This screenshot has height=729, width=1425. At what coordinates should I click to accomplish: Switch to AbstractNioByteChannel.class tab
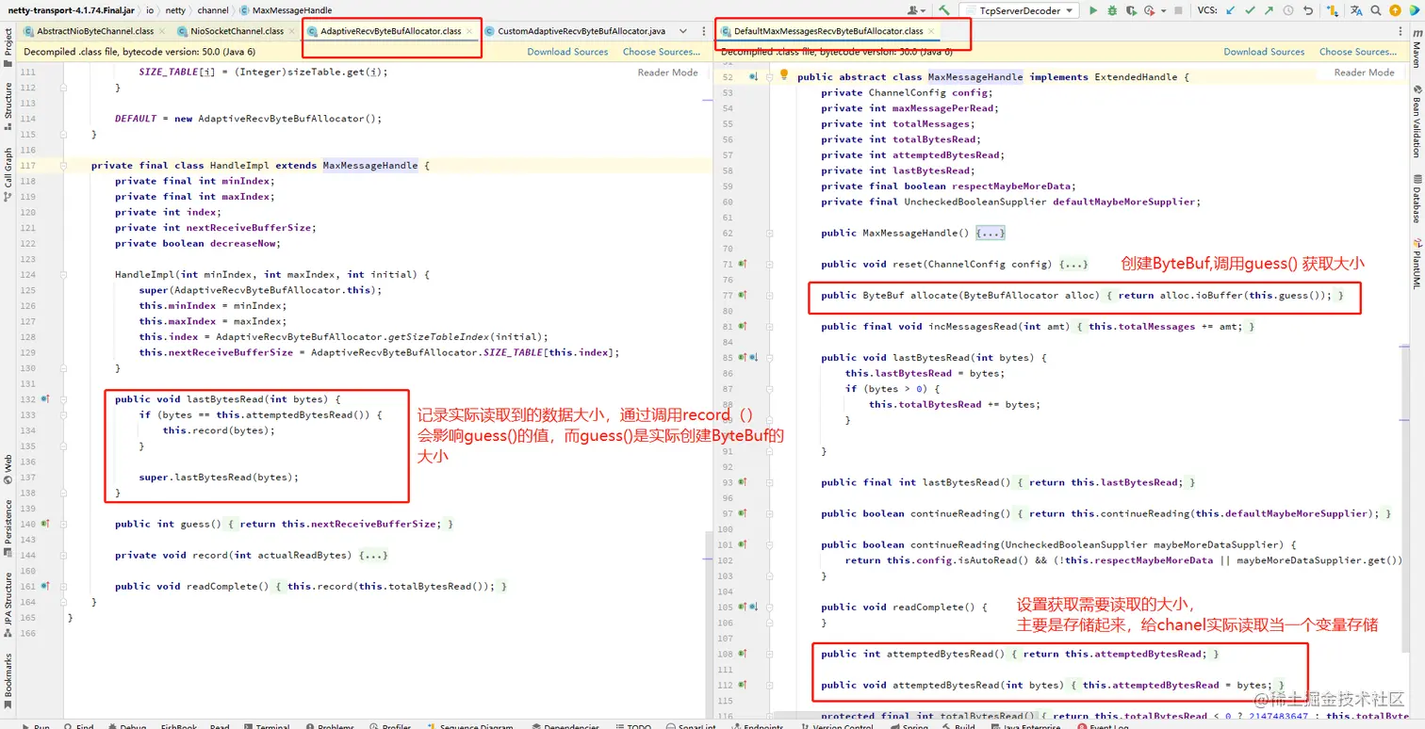93,31
